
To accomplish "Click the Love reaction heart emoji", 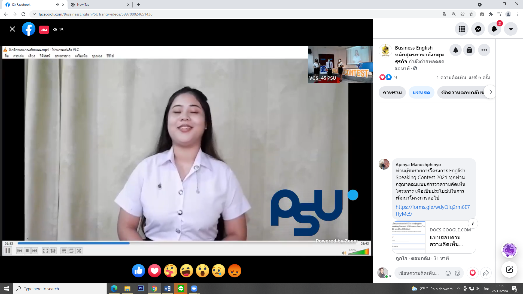I will click(x=154, y=271).
